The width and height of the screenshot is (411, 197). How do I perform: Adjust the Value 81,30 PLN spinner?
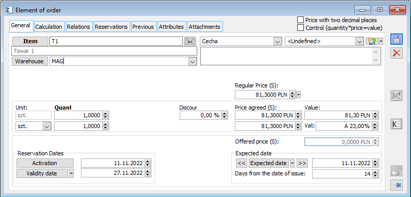pos(375,115)
